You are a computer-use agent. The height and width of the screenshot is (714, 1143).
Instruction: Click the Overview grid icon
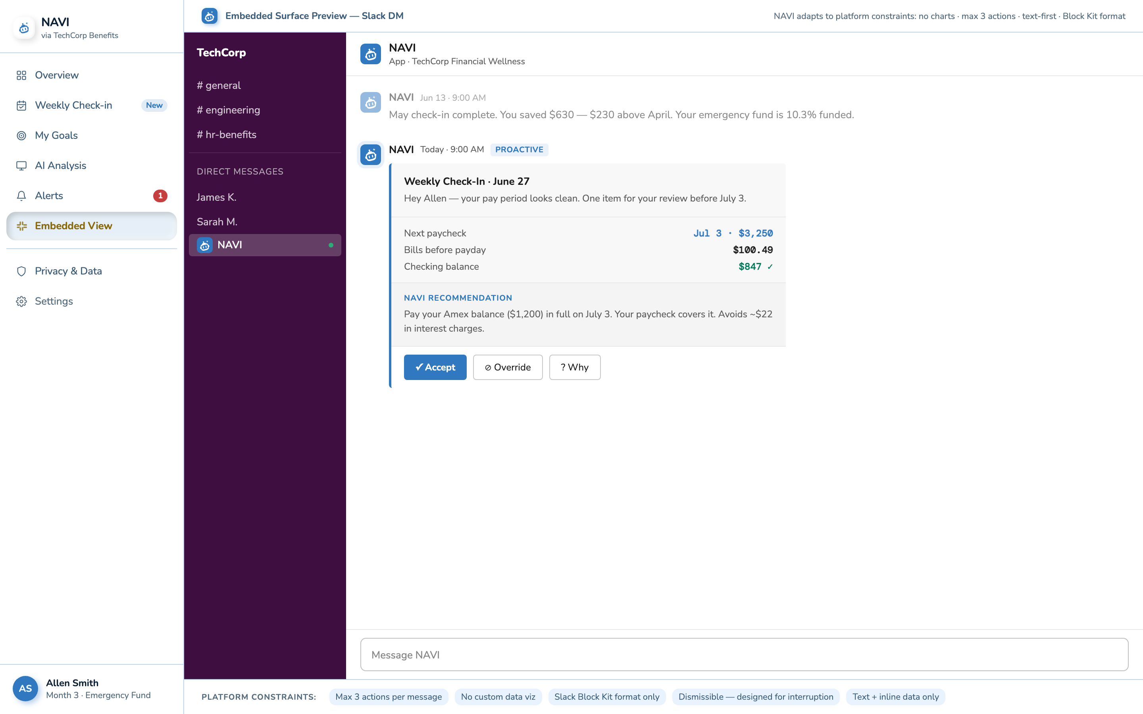[x=21, y=75]
